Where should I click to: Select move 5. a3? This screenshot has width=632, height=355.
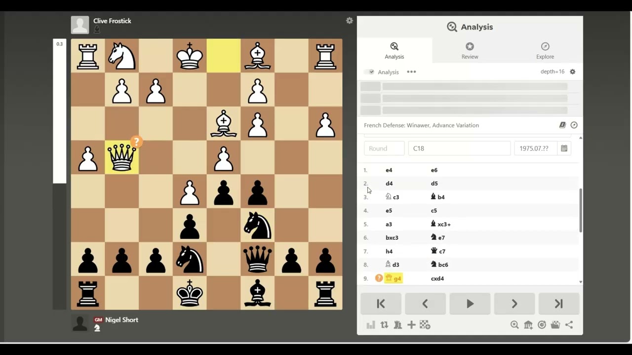[x=389, y=224]
